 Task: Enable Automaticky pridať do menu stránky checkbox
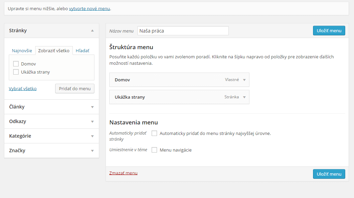154,133
